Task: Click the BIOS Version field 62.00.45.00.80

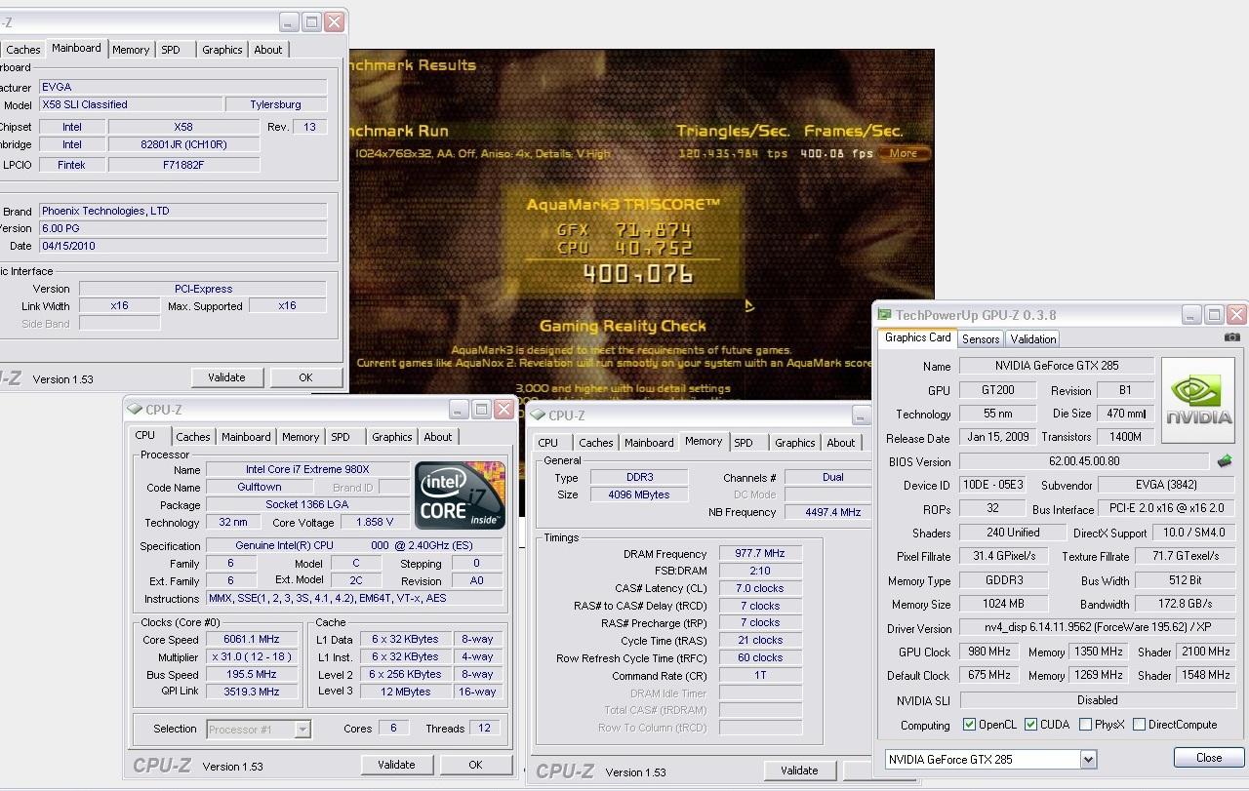Action: [x=1084, y=461]
